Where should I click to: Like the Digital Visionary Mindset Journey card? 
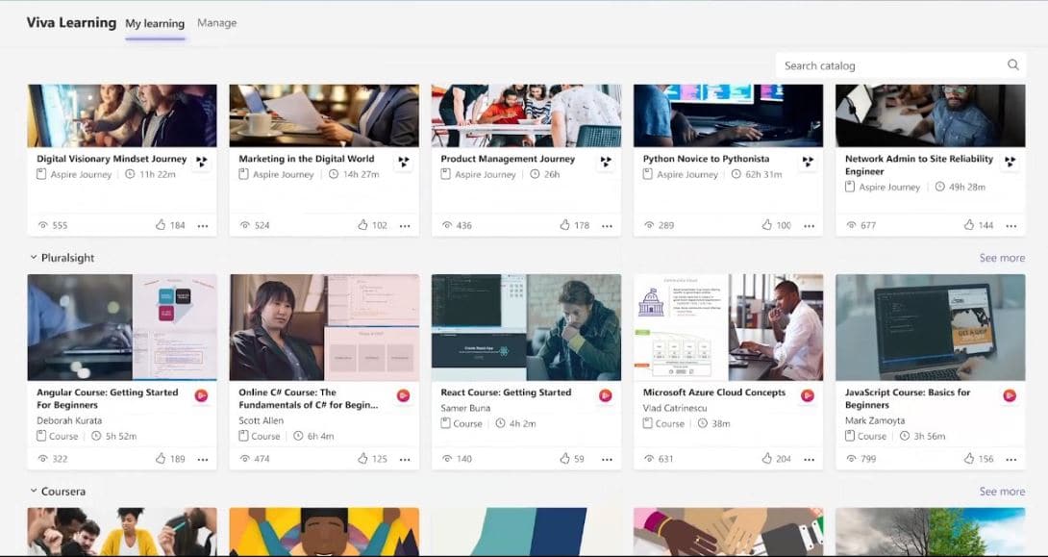pos(161,225)
